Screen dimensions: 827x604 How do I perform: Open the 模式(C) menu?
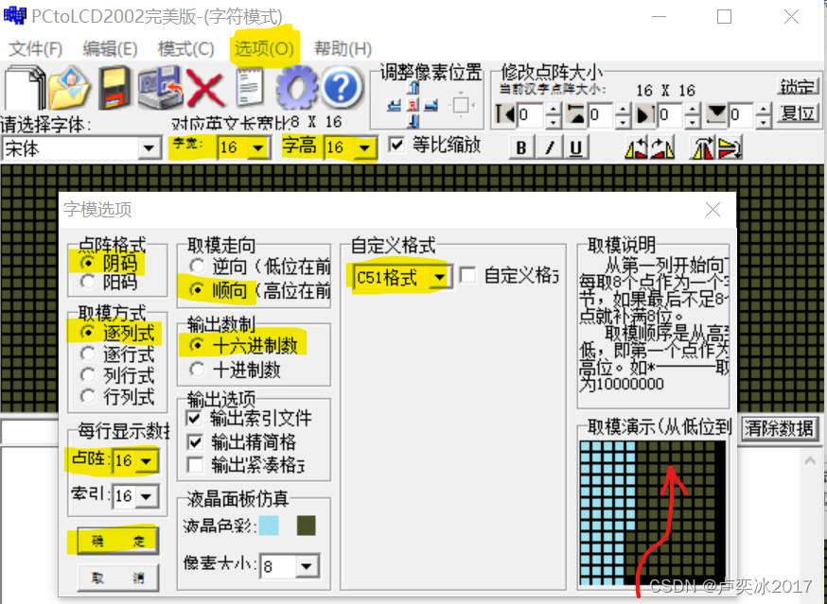coord(186,49)
